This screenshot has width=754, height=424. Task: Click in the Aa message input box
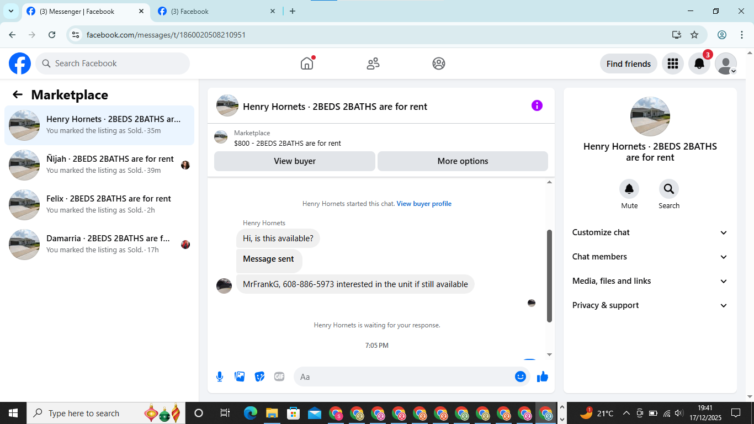click(x=406, y=377)
